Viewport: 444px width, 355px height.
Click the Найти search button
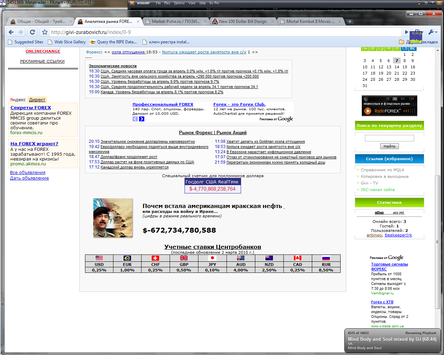pos(390,146)
